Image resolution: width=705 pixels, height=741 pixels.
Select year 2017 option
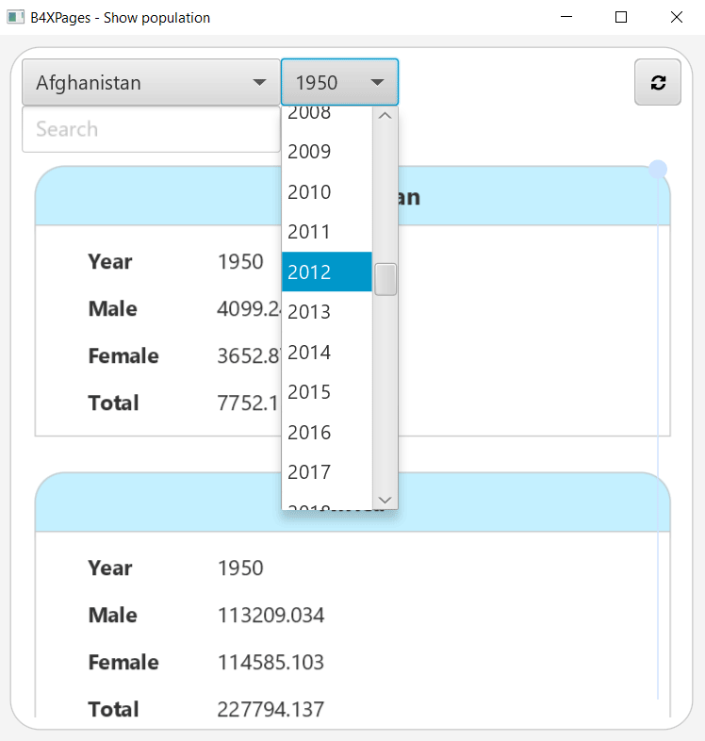[x=327, y=472]
